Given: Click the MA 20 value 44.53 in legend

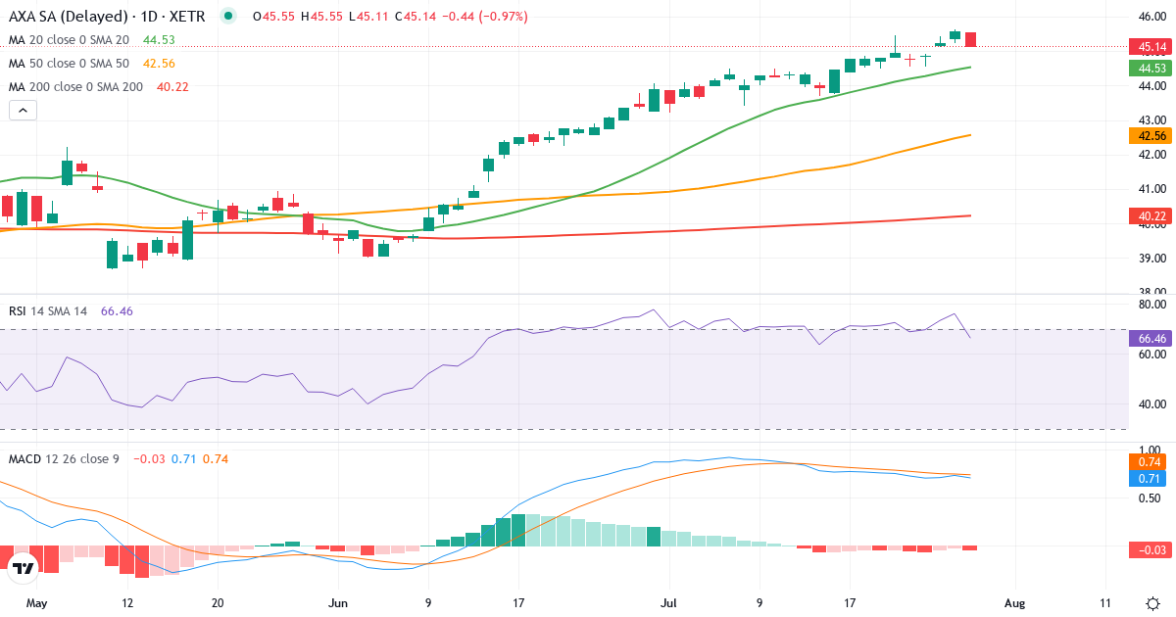Looking at the screenshot, I should 159,40.
